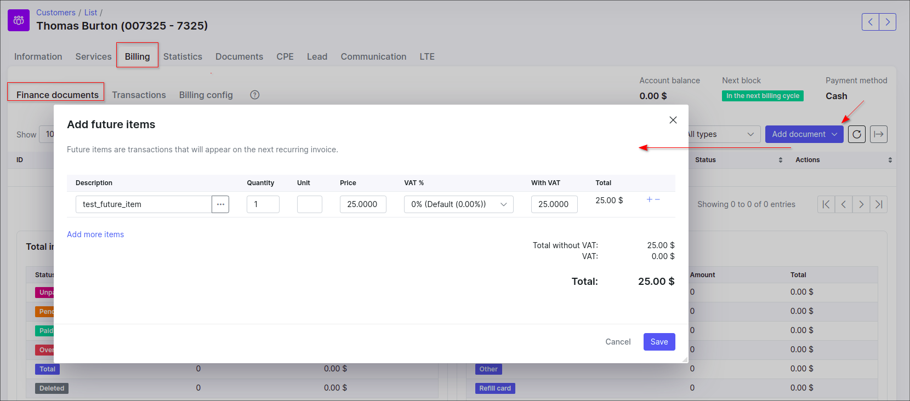The image size is (910, 401).
Task: Click the ellipsis button beside description field
Action: point(220,204)
